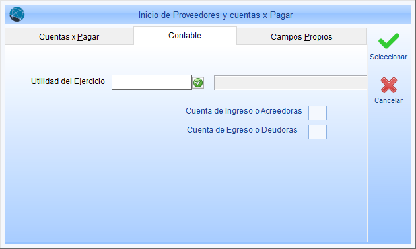Open the Campos Propios tab
The image size is (416, 249).
pos(302,36)
